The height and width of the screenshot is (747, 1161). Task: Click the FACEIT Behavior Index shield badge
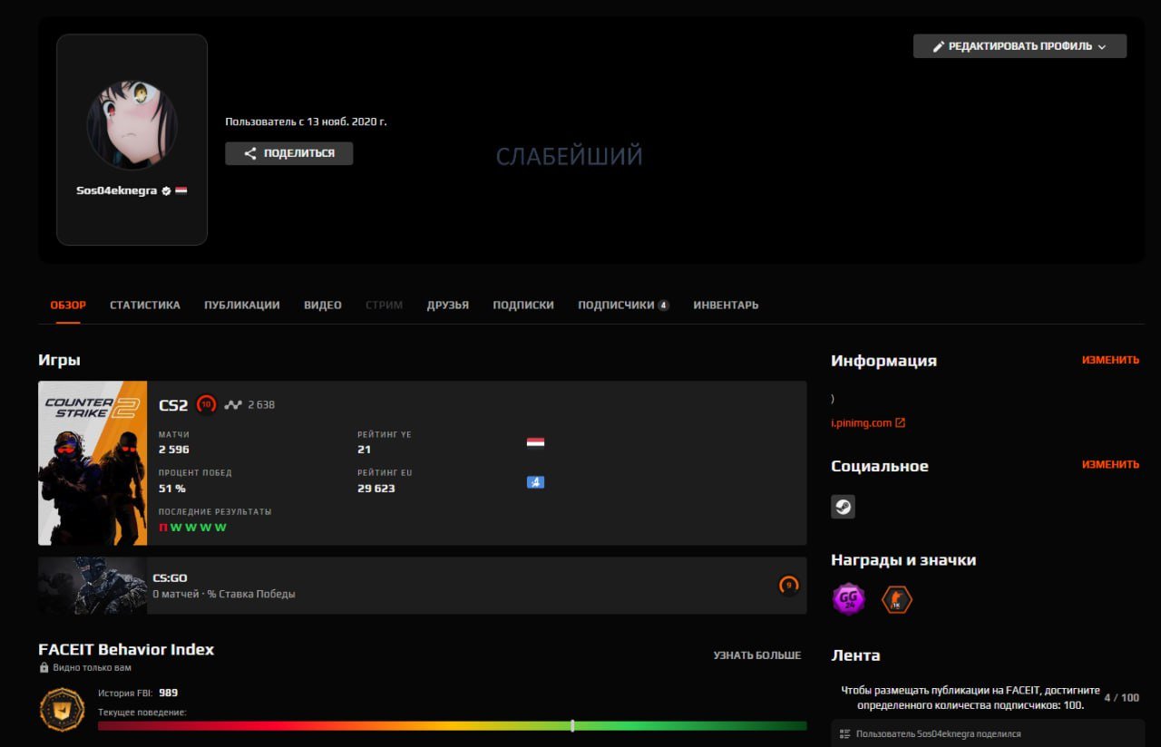[x=62, y=709]
